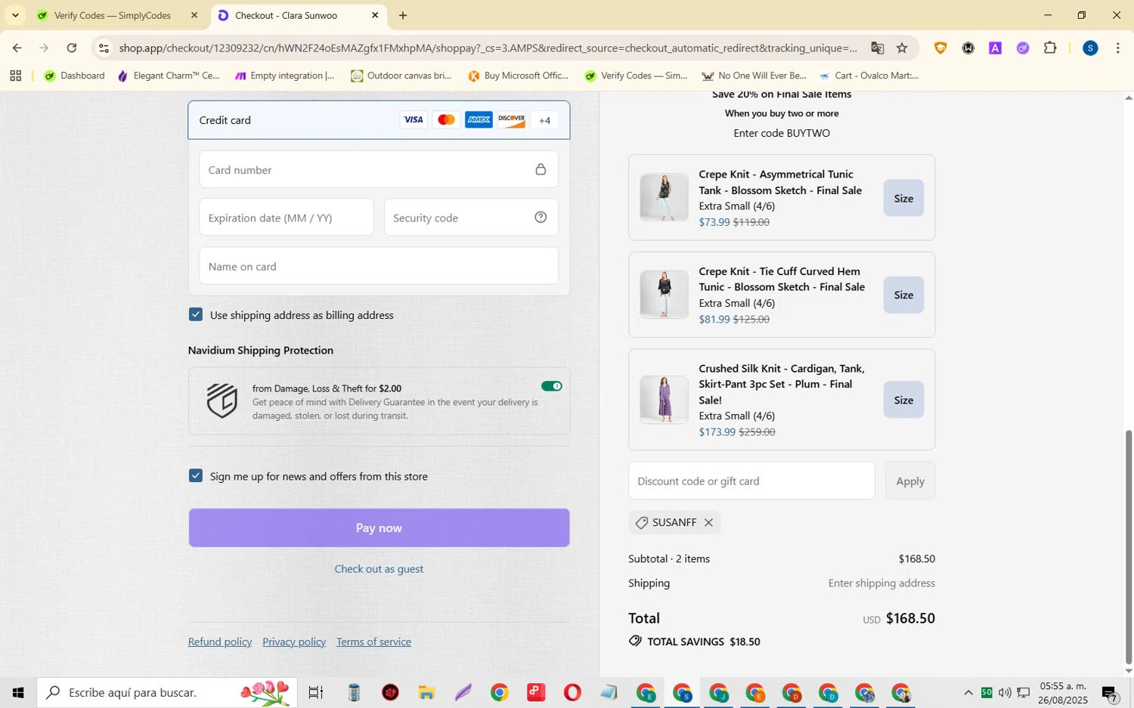Open Privacy policy link
1134x708 pixels.
[294, 642]
